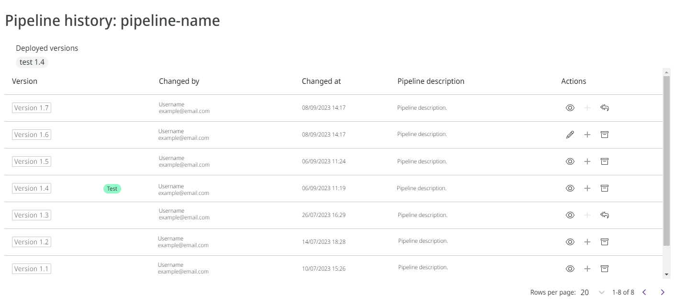
Task: Archive Version 1.5 using the box icon
Action: click(x=605, y=161)
